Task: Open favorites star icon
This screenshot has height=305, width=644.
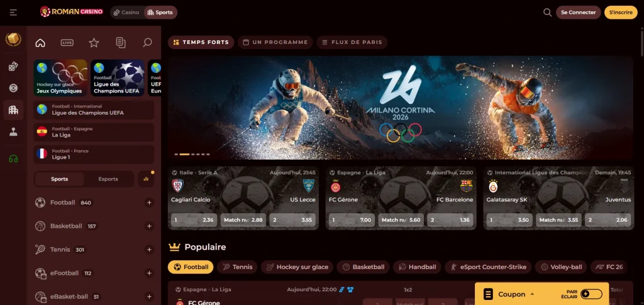Action: 94,43
